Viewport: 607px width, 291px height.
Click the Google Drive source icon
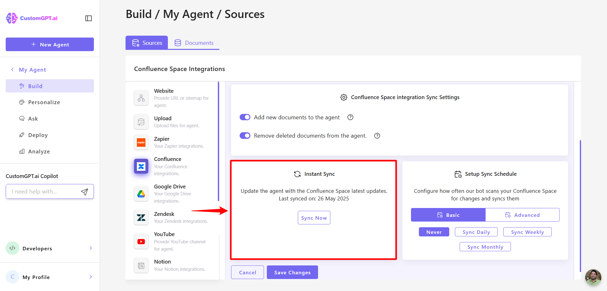point(141,193)
